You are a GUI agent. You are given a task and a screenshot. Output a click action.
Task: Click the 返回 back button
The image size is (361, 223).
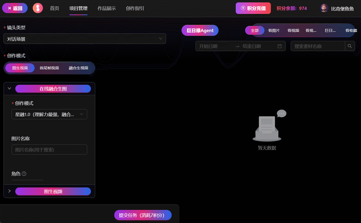coord(15,8)
